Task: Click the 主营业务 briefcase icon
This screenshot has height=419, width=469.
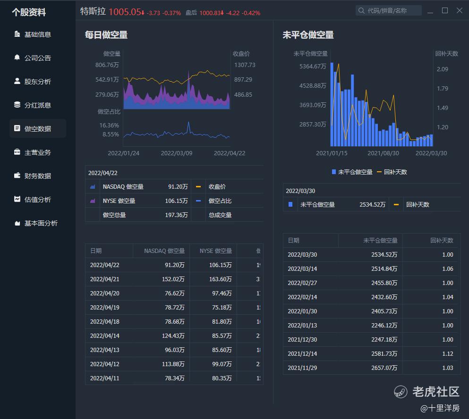Action: (17, 152)
